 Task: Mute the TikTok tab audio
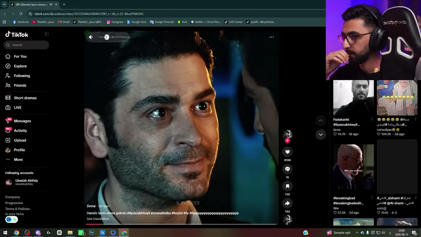(51, 5)
